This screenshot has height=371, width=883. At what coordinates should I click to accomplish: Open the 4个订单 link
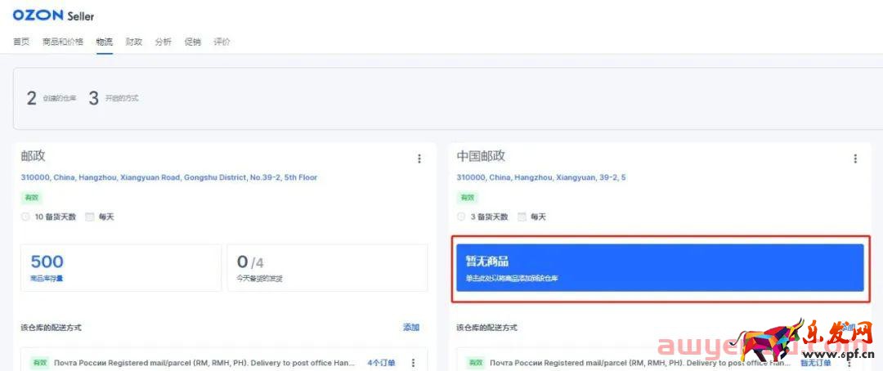coord(381,363)
